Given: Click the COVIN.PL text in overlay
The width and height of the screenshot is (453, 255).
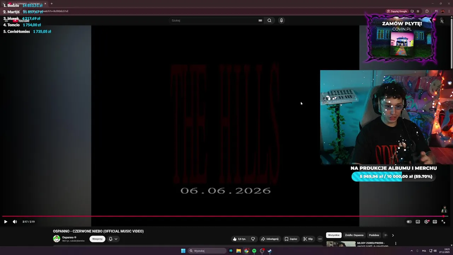Looking at the screenshot, I should click(402, 29).
